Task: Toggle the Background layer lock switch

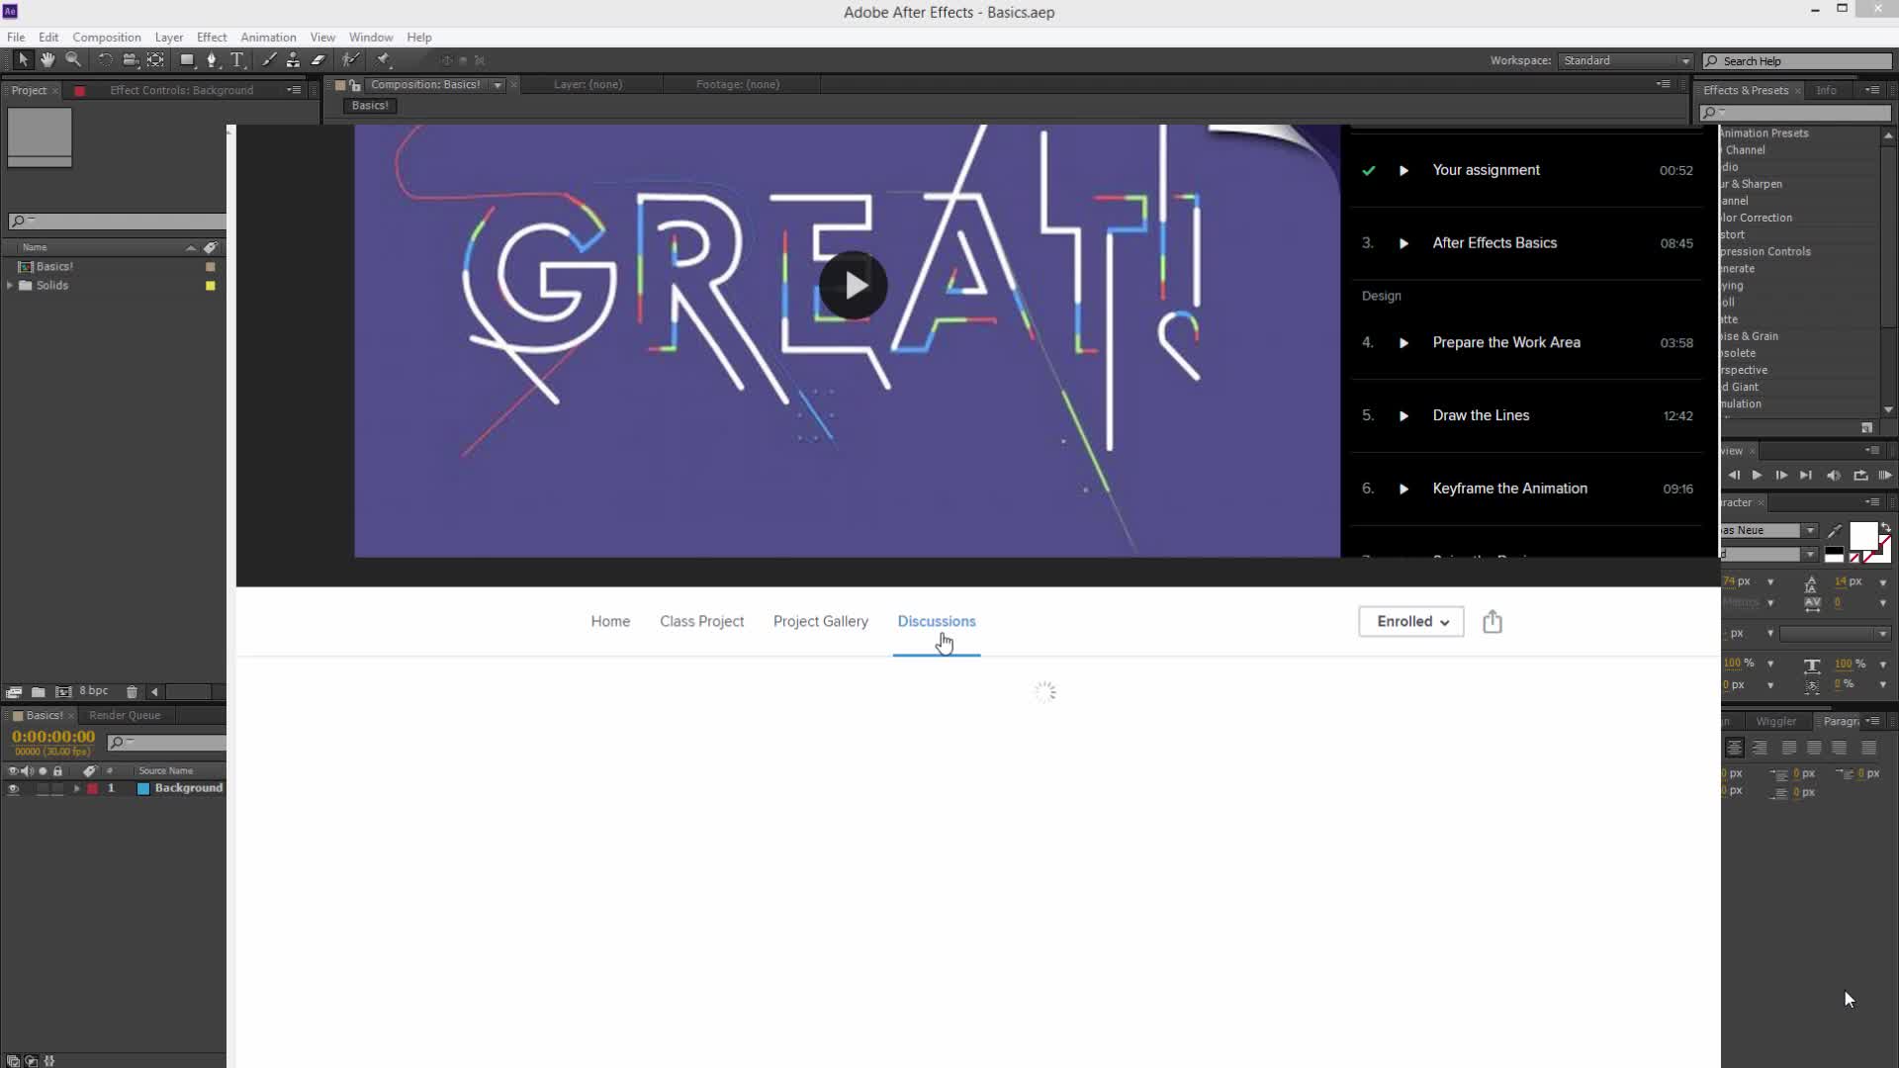Action: tap(57, 789)
